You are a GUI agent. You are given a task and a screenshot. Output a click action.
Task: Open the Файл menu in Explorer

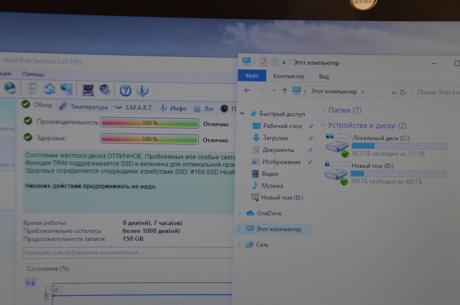click(252, 76)
